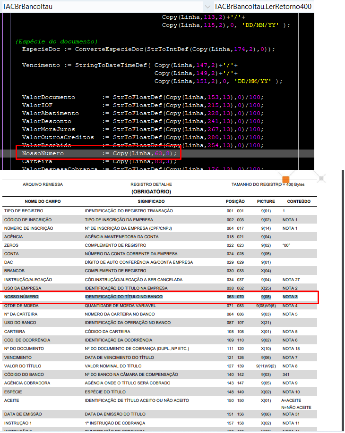Viewport: 345px width, 433px height.
Task: Click the VALOR DO TÍTULO field name
Action: click(22, 366)
